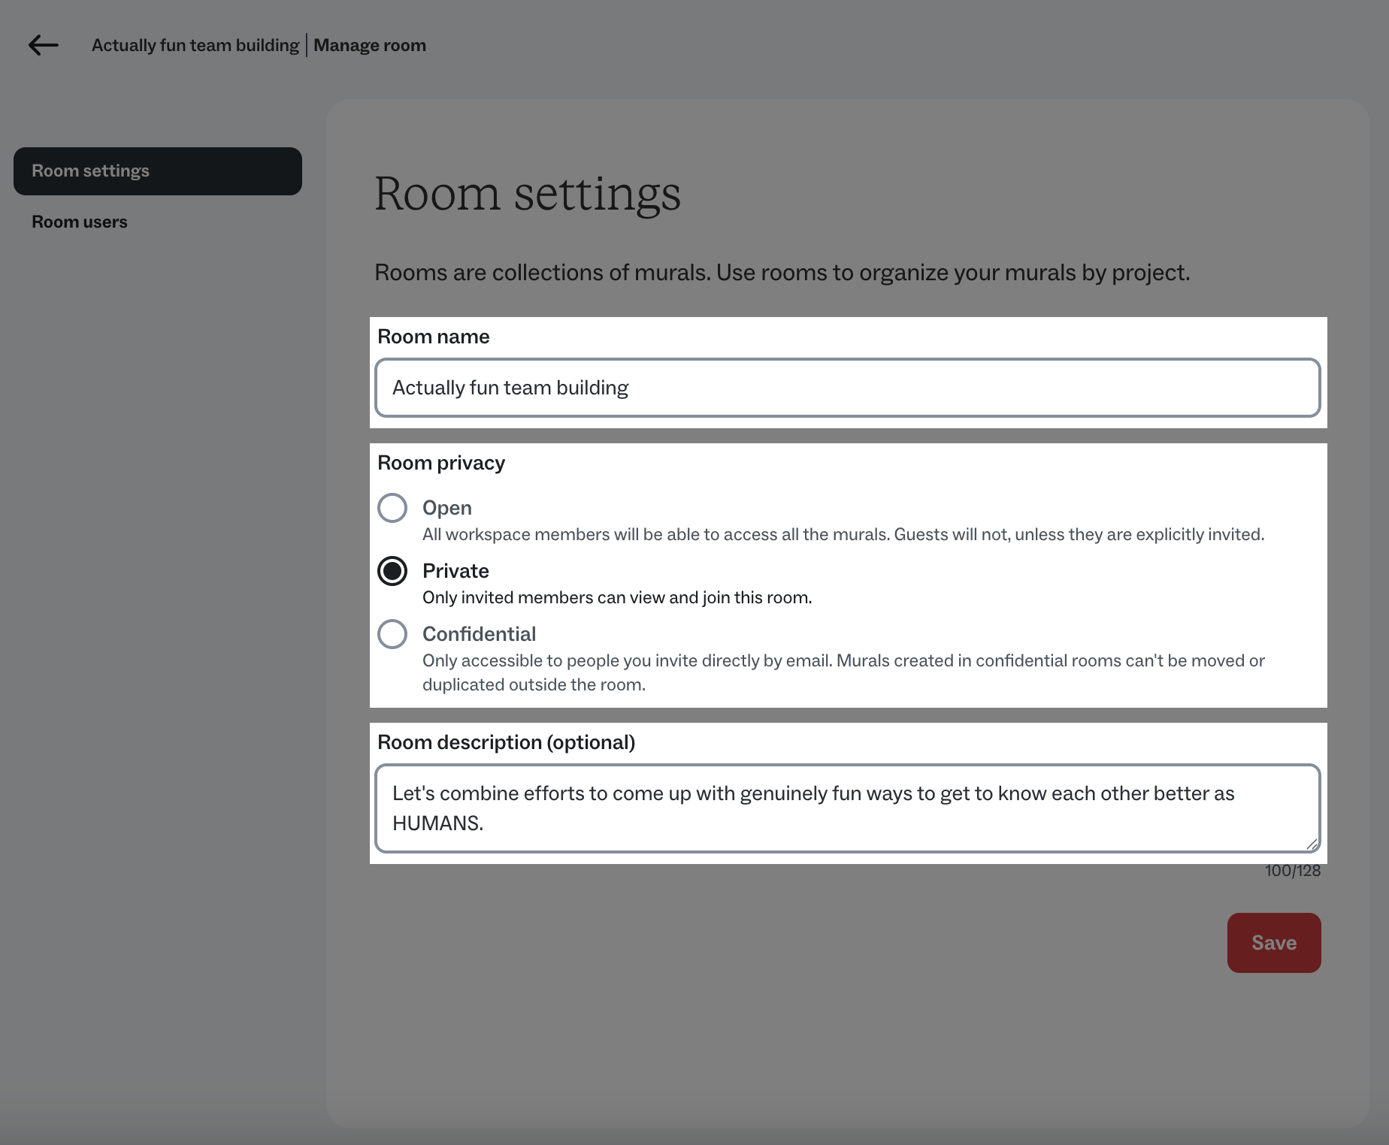The image size is (1389, 1145).
Task: Click the 100/128 character counter
Action: 1293,871
